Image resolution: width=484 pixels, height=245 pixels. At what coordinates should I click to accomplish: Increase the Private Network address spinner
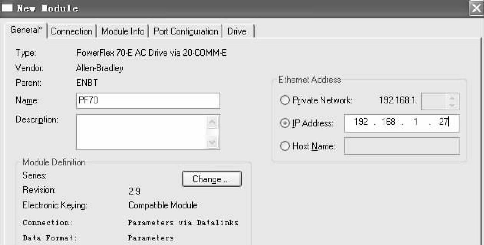452,98
